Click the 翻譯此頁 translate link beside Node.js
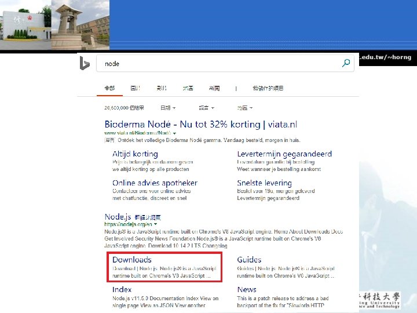Viewport: 417px width, 313px height. click(148, 218)
